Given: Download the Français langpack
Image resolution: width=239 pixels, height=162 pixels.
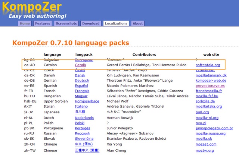Looking at the screenshot, I should 82,91.
